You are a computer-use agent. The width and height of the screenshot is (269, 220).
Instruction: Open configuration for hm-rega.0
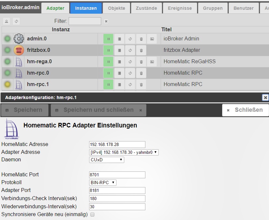pyautogui.click(x=119, y=62)
